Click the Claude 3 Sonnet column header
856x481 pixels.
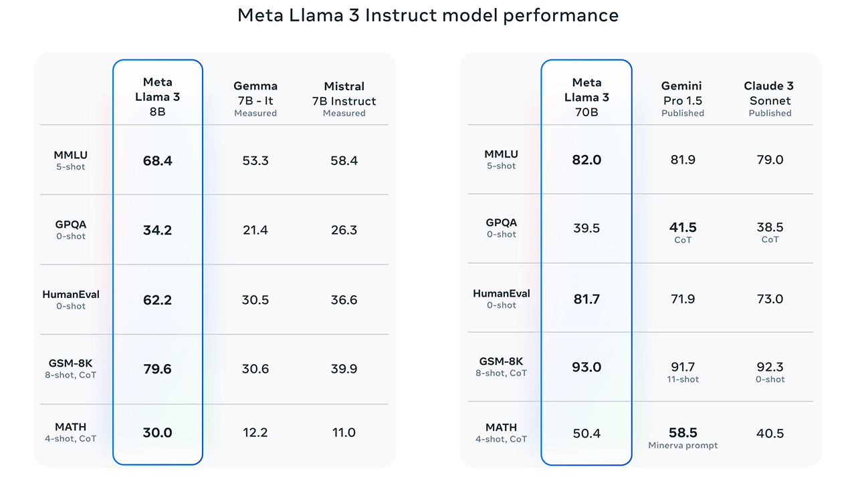(770, 98)
